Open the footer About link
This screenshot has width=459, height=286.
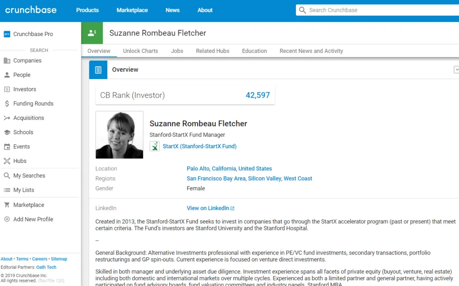(6, 259)
